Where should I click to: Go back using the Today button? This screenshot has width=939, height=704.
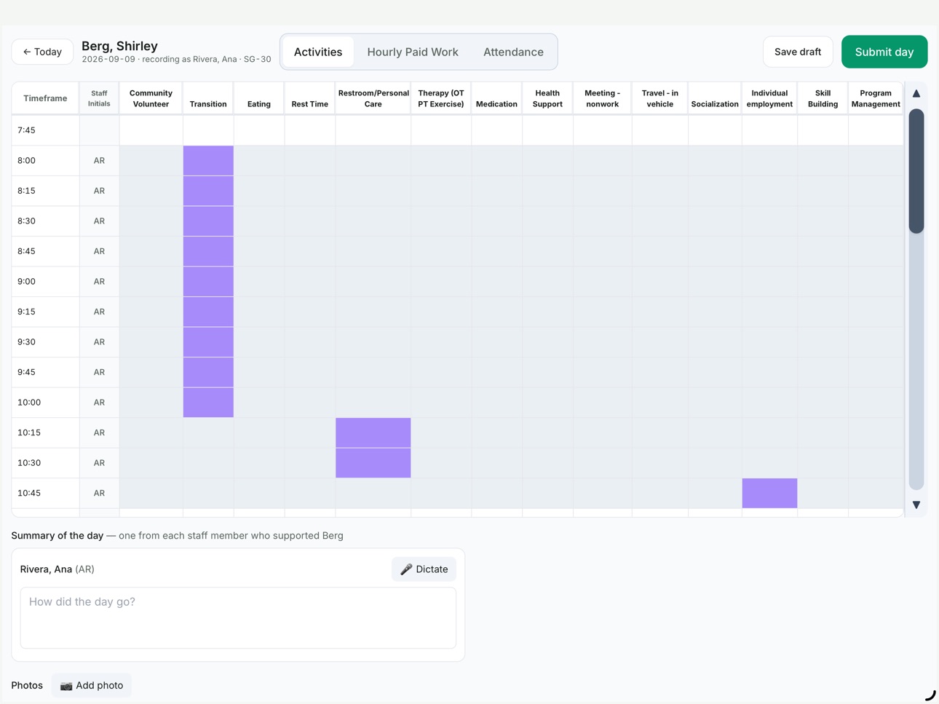(42, 52)
